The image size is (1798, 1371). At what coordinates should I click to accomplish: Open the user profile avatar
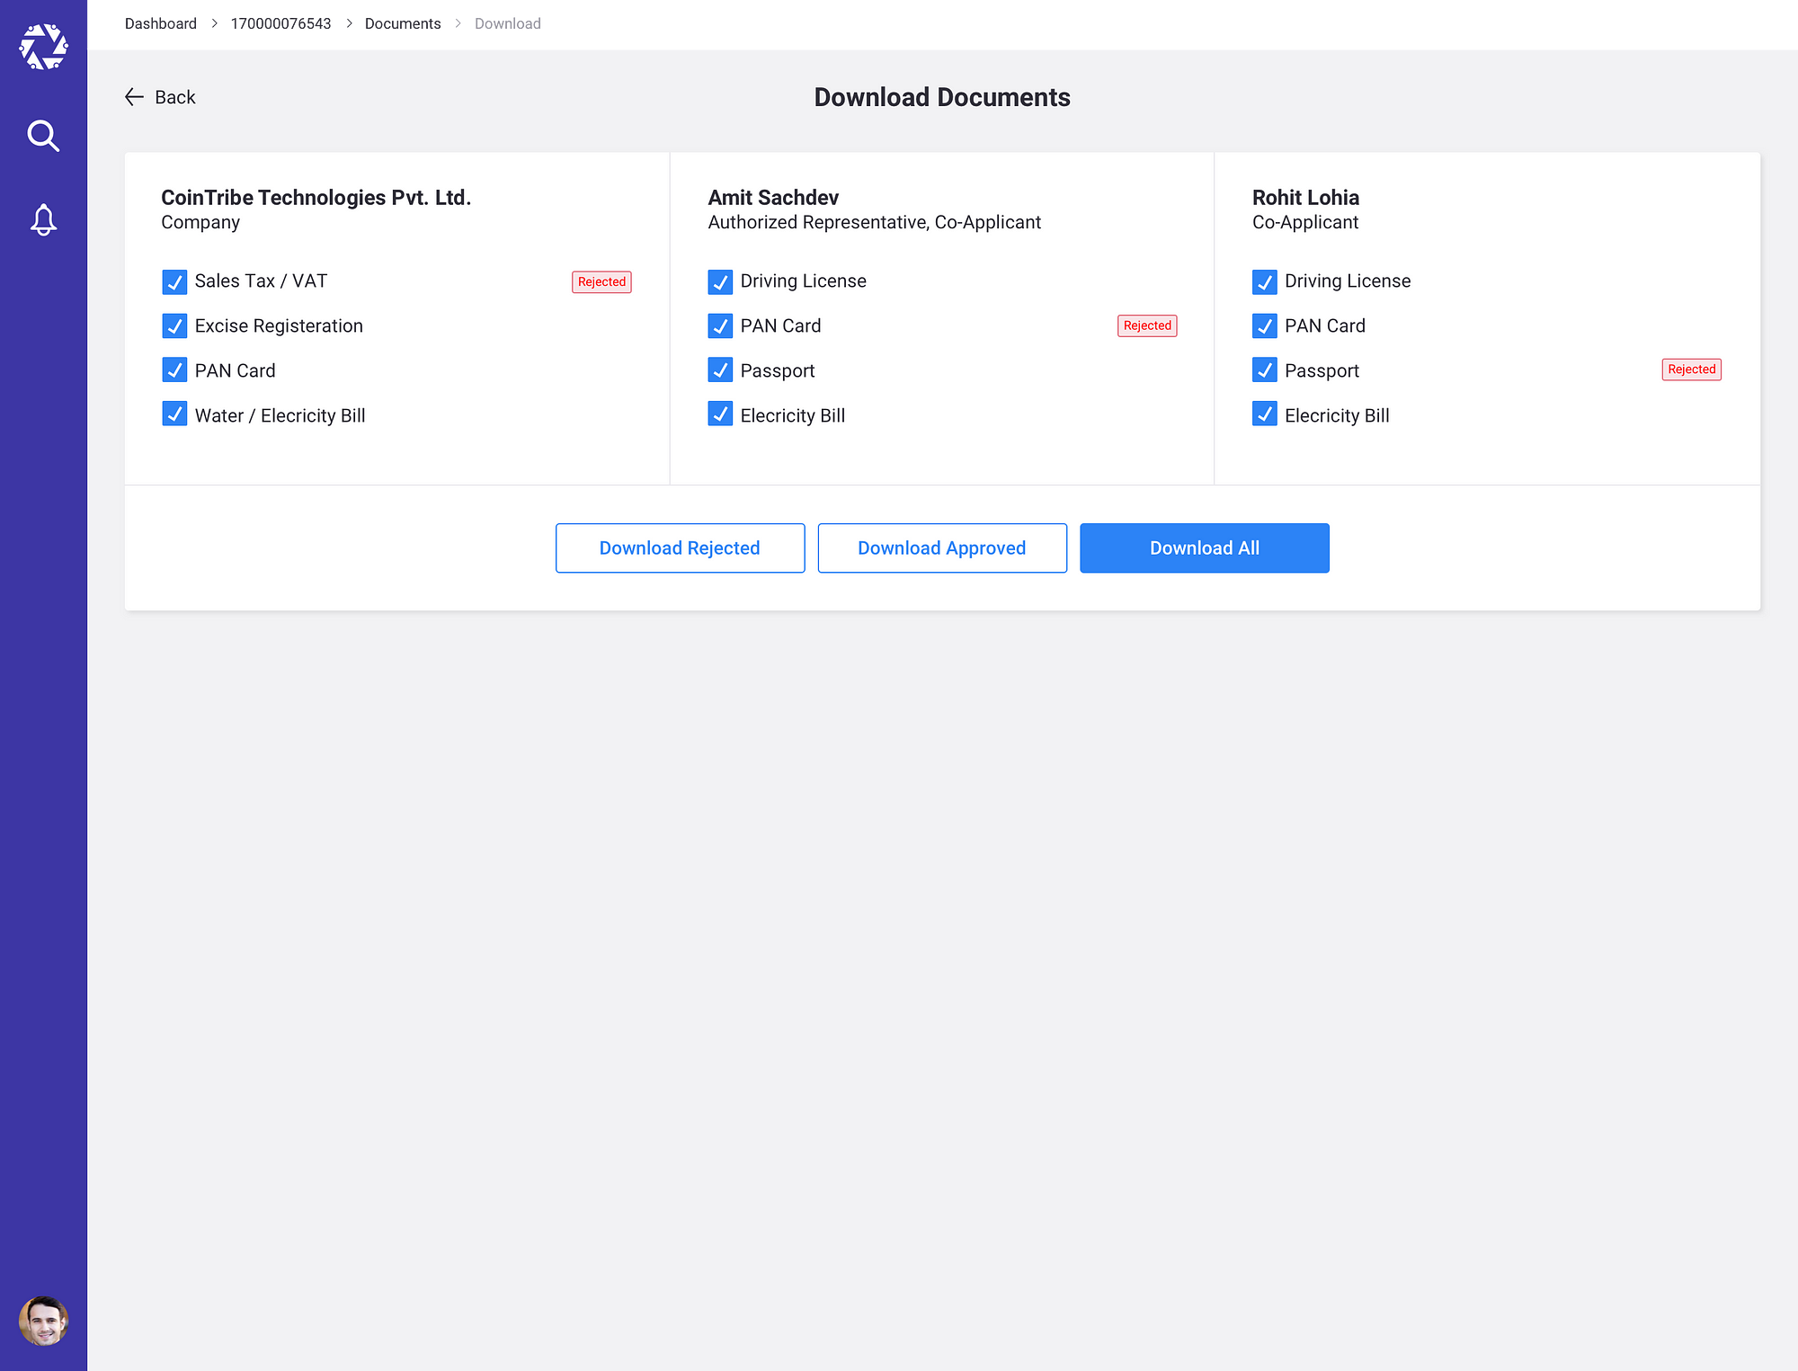(x=43, y=1321)
